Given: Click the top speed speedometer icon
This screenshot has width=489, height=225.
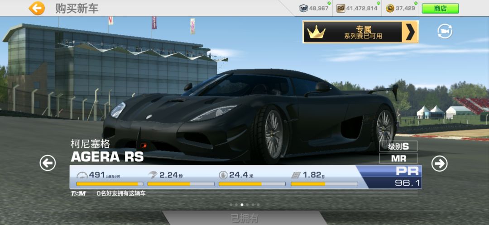Looking at the screenshot, I should pyautogui.click(x=82, y=175).
